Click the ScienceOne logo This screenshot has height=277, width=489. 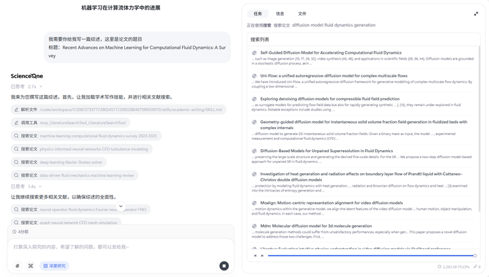pyautogui.click(x=26, y=76)
